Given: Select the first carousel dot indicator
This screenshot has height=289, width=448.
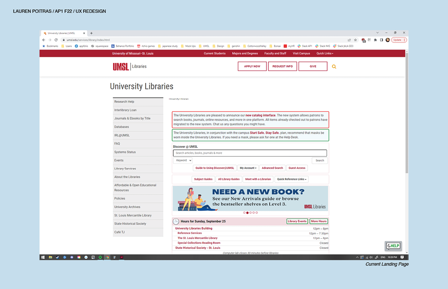Looking at the screenshot, I should (x=244, y=213).
